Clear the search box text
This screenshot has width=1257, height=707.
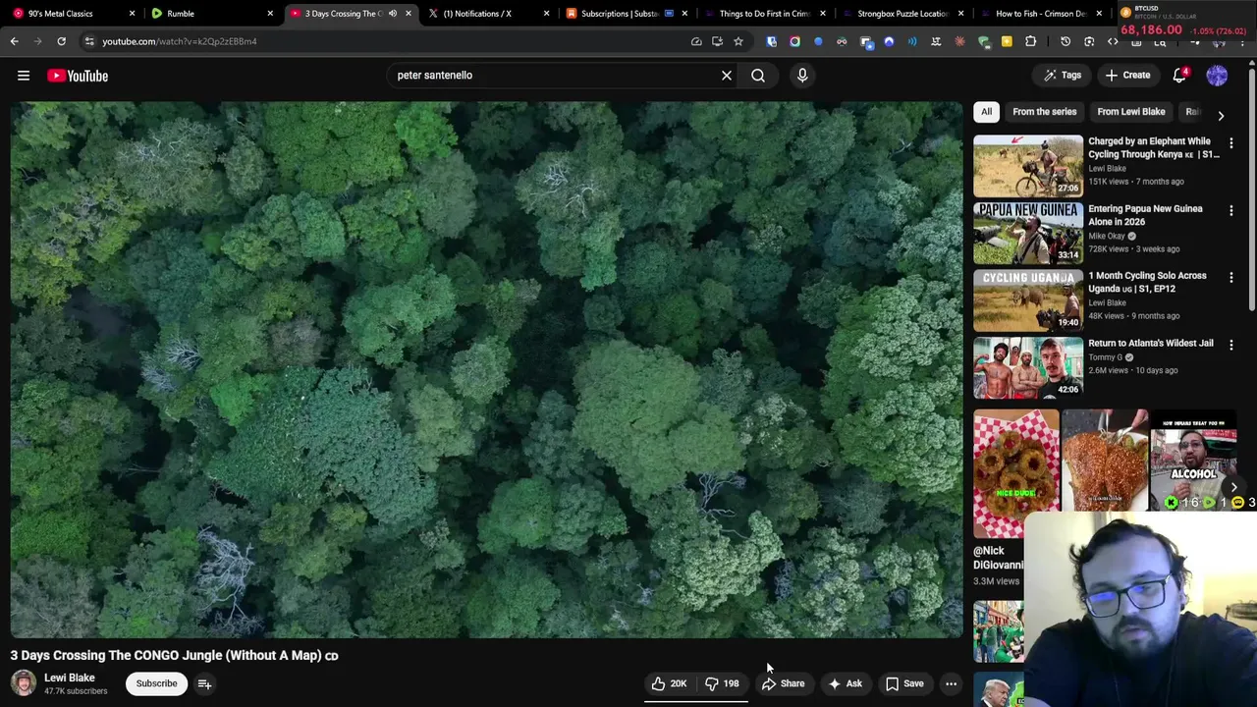[x=727, y=76]
